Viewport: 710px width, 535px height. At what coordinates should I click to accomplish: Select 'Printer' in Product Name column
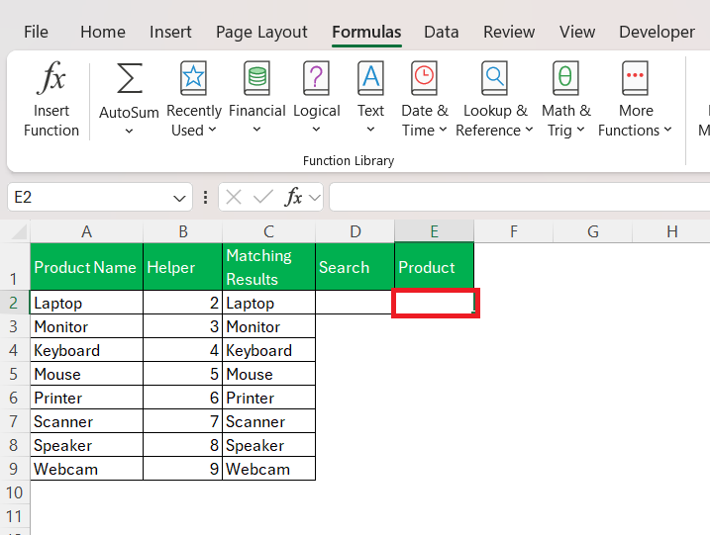pyautogui.click(x=86, y=398)
